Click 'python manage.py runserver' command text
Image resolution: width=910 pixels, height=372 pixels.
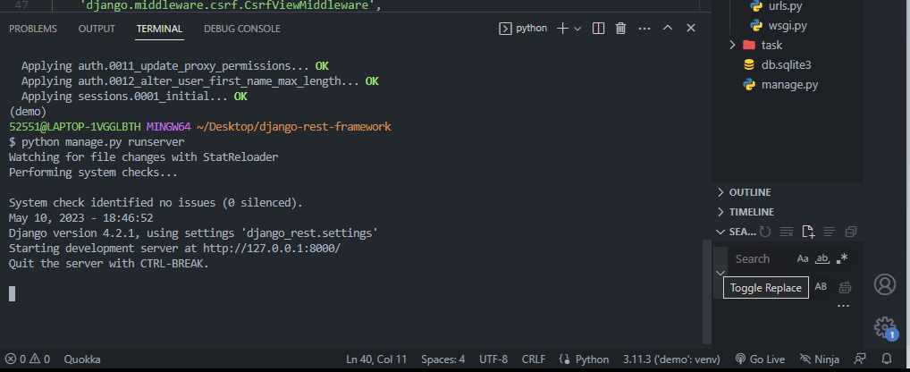click(x=103, y=142)
